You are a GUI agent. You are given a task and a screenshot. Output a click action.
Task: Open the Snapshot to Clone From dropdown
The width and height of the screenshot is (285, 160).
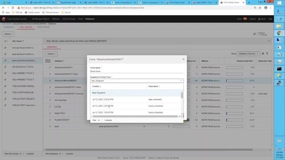[x=137, y=81]
